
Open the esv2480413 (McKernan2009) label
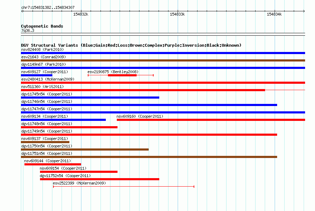tap(48, 79)
